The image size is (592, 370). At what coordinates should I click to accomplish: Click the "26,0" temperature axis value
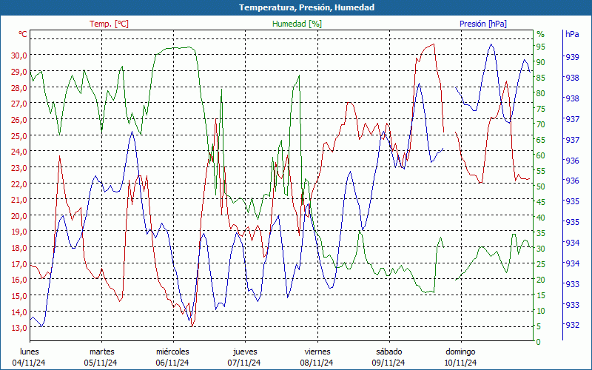point(19,120)
